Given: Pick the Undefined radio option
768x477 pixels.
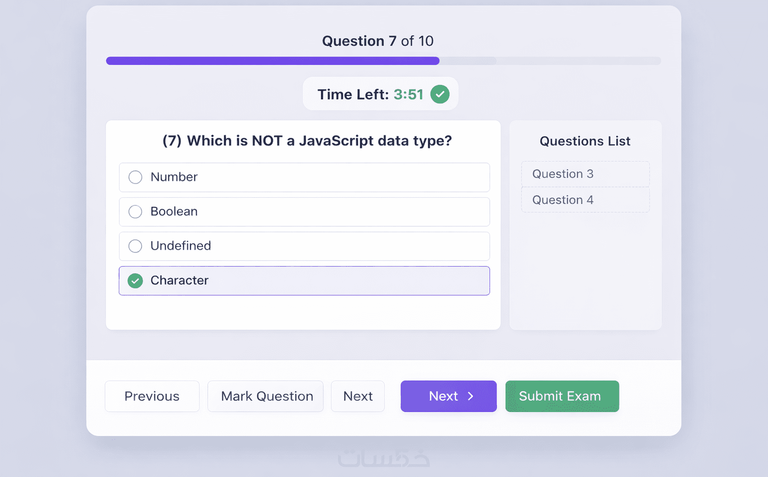Looking at the screenshot, I should tap(135, 246).
